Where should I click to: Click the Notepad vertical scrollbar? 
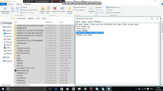coord(159,53)
